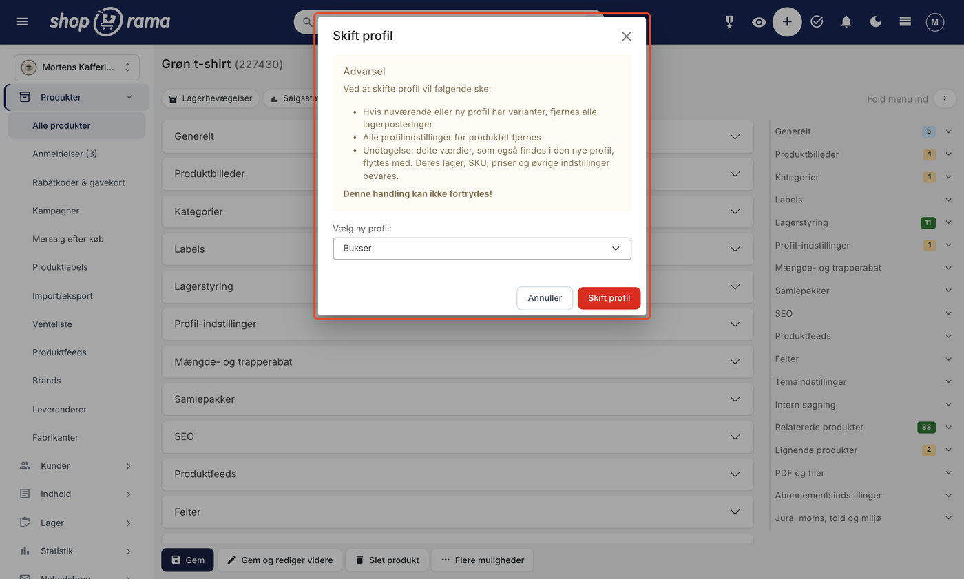Expand the Statistik sidebar menu
Viewport: 964px width, 579px height.
[76, 551]
